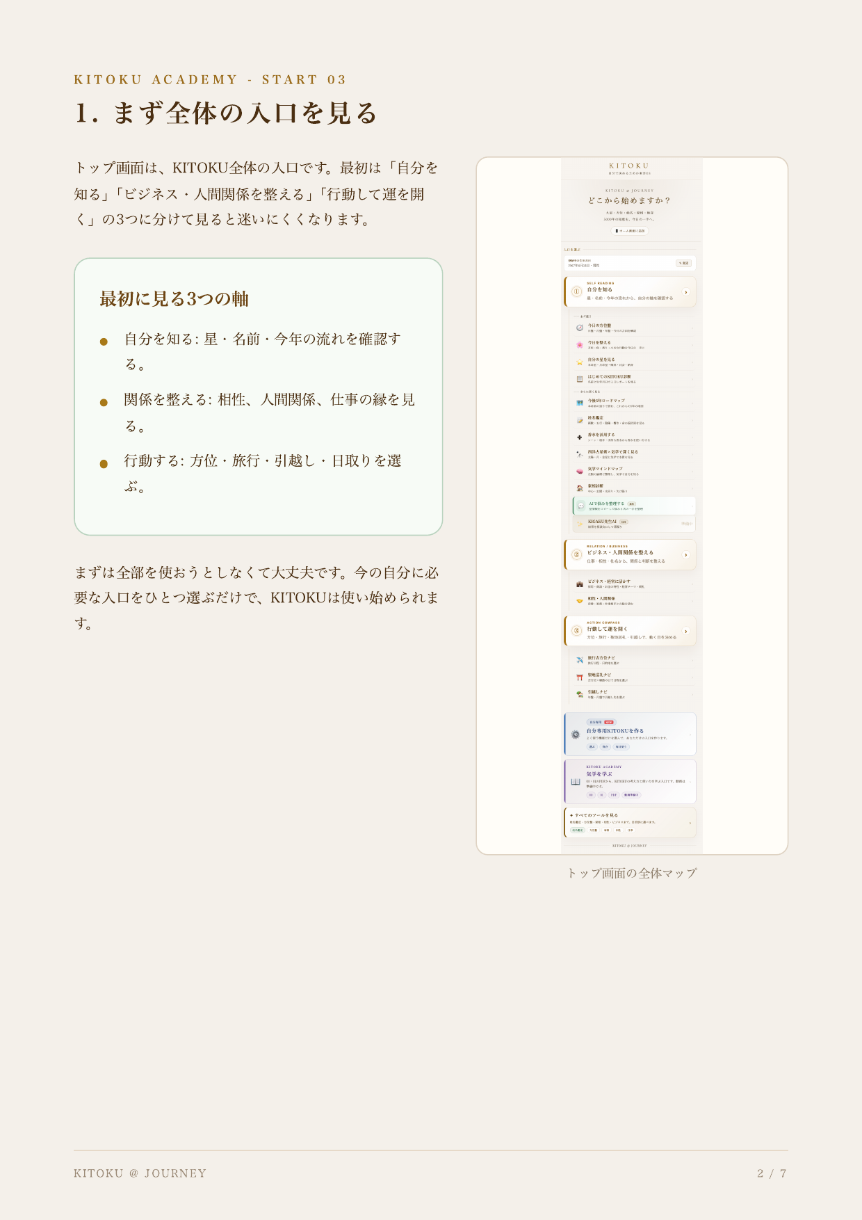Click the house icon for 家相診断
Viewport: 862px width, 1220px height.
[x=580, y=488]
